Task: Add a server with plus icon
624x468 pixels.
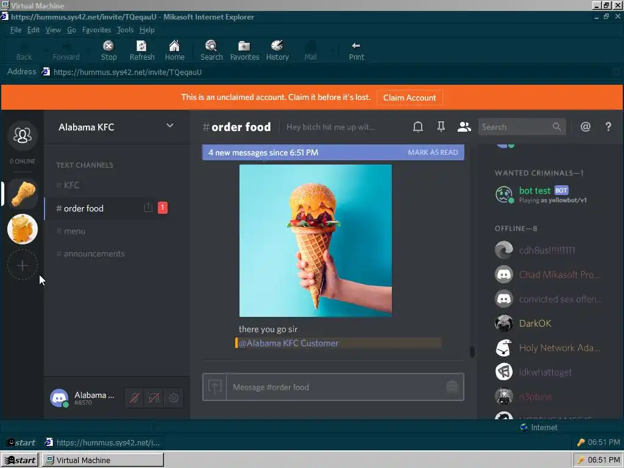Action: point(23,264)
